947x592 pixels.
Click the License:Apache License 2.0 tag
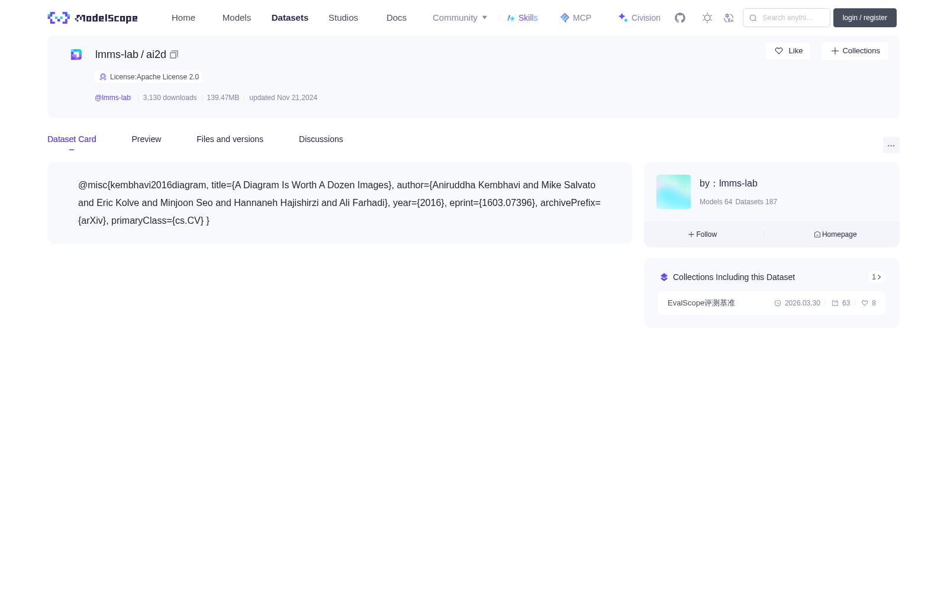(149, 77)
